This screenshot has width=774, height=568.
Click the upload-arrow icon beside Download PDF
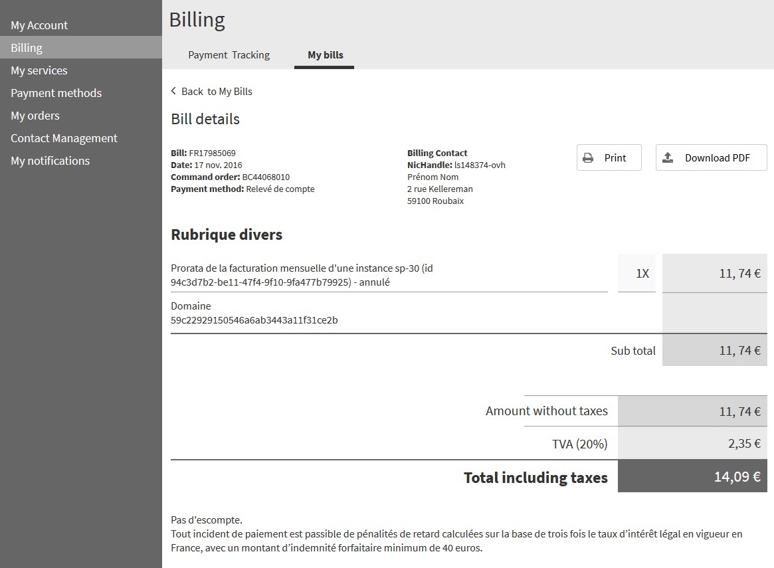point(668,158)
